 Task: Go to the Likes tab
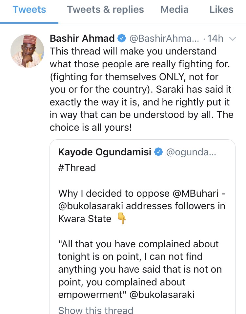point(221,10)
